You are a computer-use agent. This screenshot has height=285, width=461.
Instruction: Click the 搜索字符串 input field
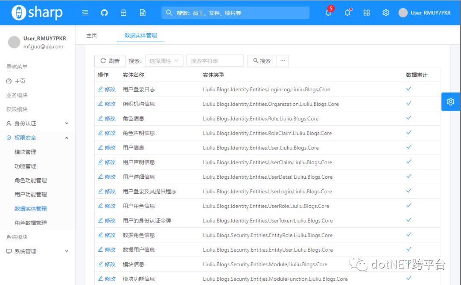pyautogui.click(x=215, y=61)
